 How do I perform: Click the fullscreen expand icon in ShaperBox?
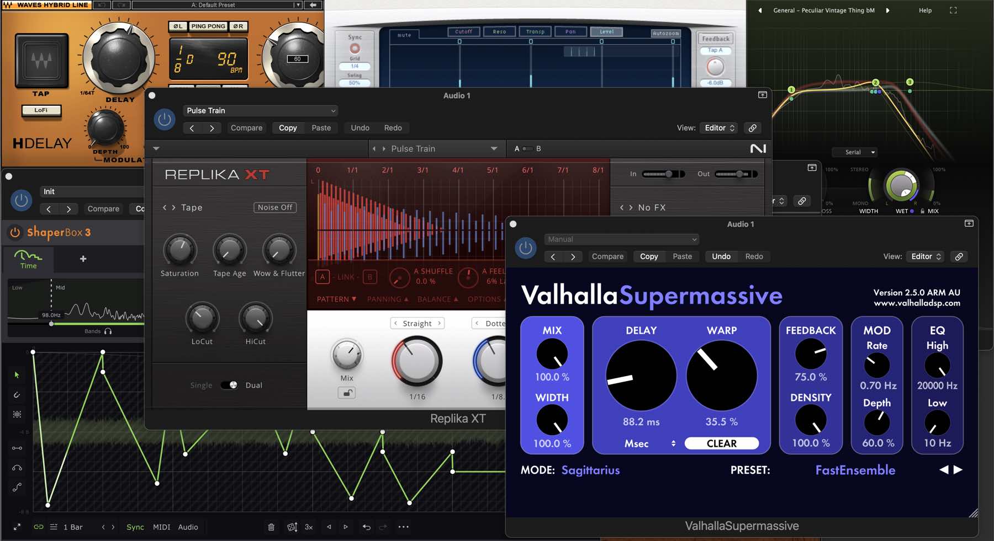tap(17, 527)
